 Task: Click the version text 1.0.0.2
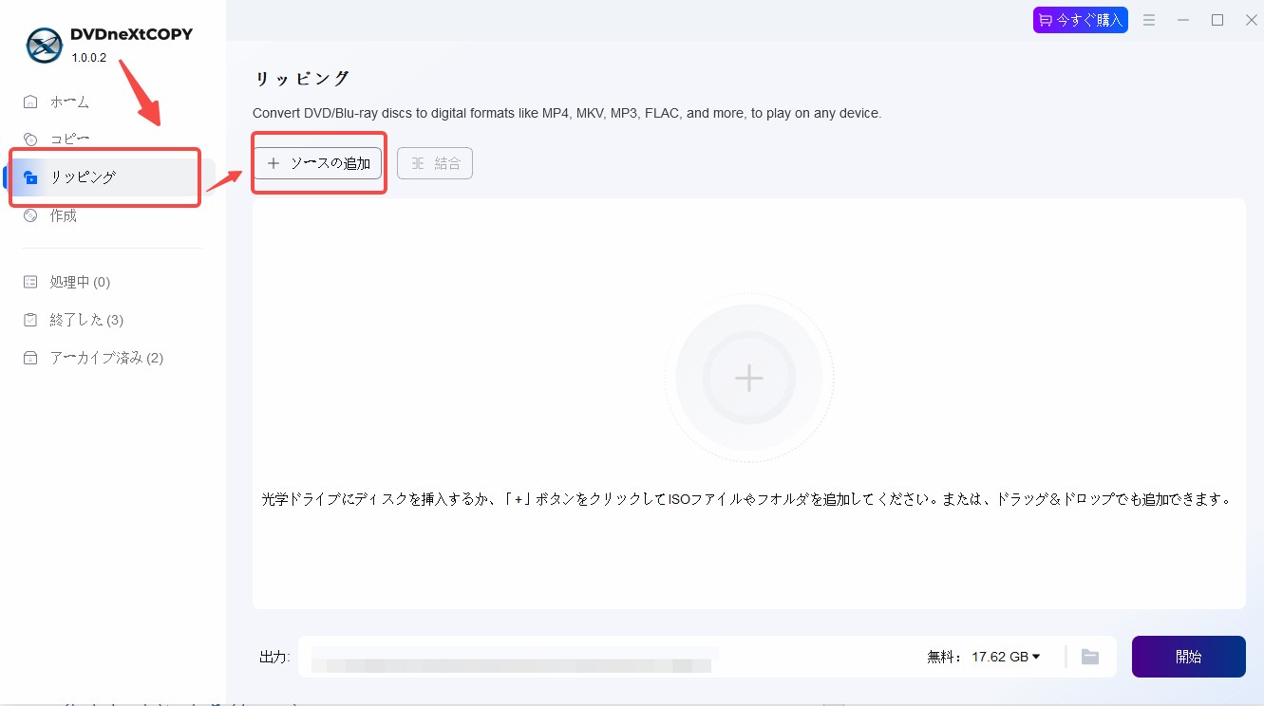click(x=89, y=59)
